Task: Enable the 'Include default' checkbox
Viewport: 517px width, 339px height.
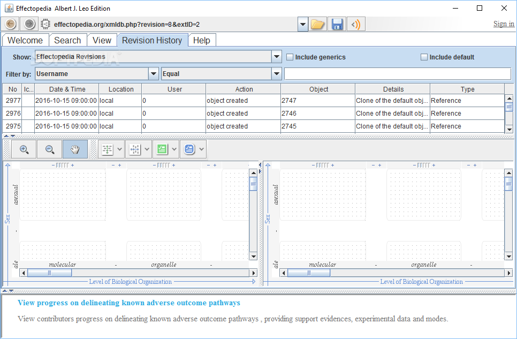Action: 424,57
